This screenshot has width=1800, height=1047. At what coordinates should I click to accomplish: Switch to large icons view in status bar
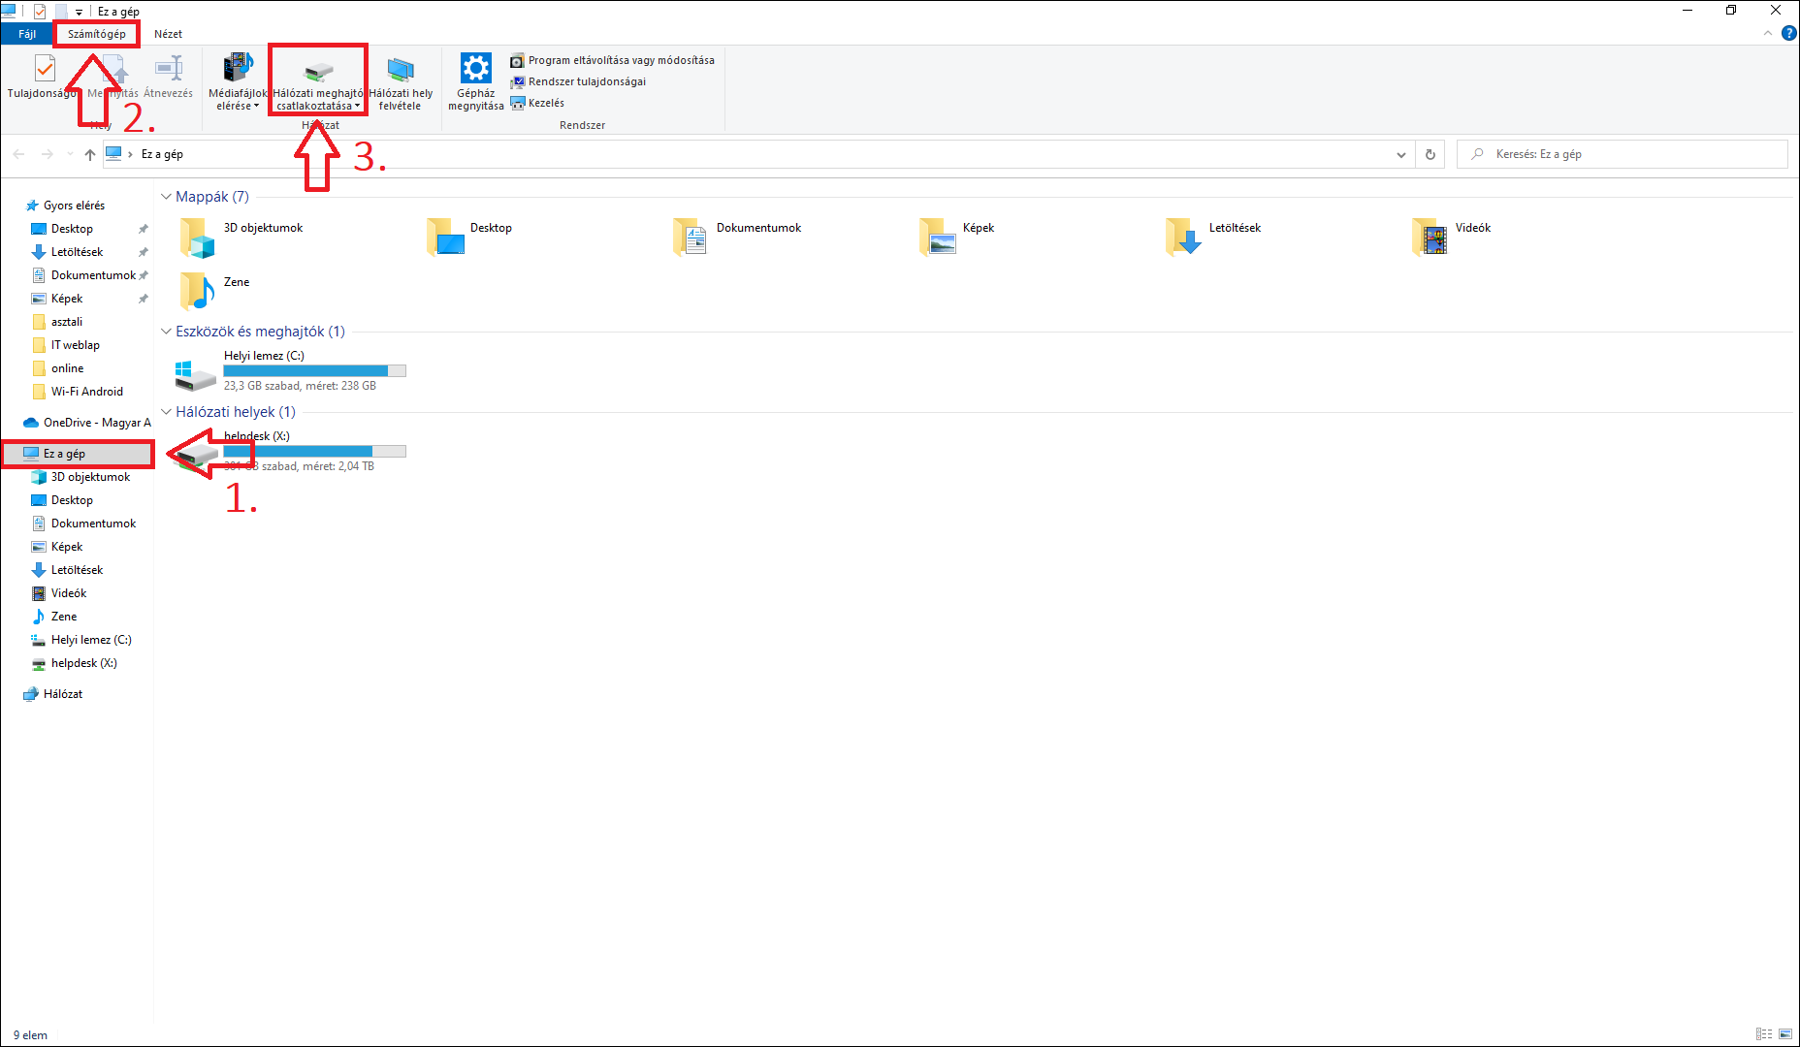(x=1785, y=1034)
